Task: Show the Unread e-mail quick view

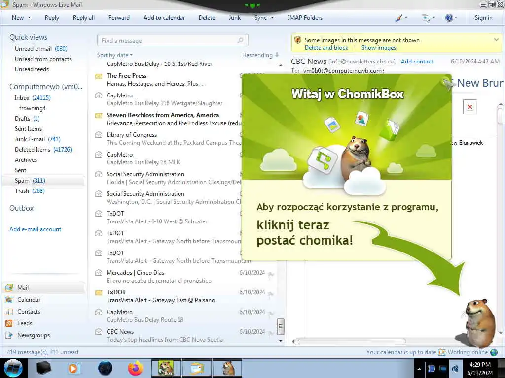Action: point(41,49)
